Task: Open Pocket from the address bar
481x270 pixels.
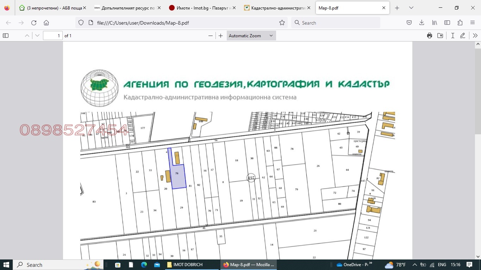Action: coord(409,22)
